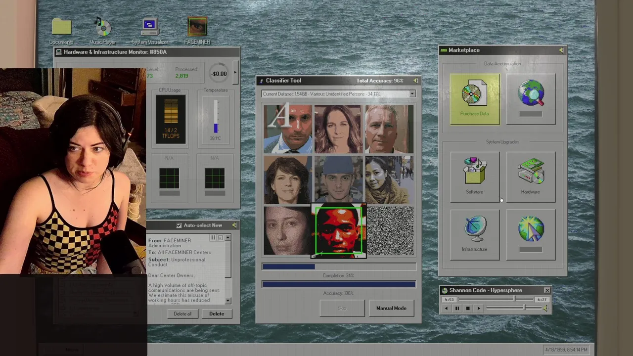Select man in blue beanie thumbnail
The height and width of the screenshot is (356, 633).
pyautogui.click(x=338, y=180)
